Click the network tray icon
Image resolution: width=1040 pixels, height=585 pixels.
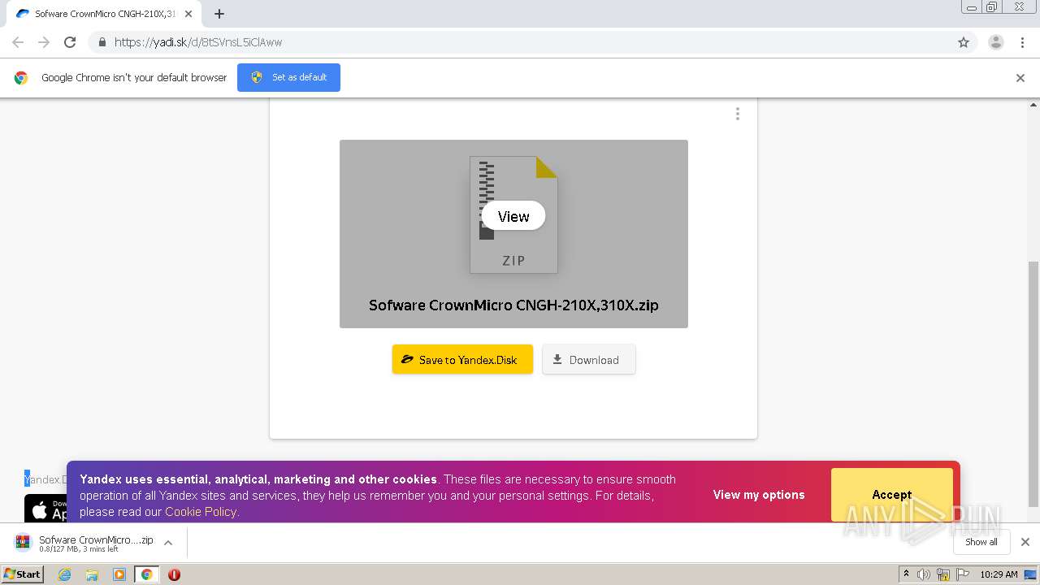pyautogui.click(x=942, y=574)
